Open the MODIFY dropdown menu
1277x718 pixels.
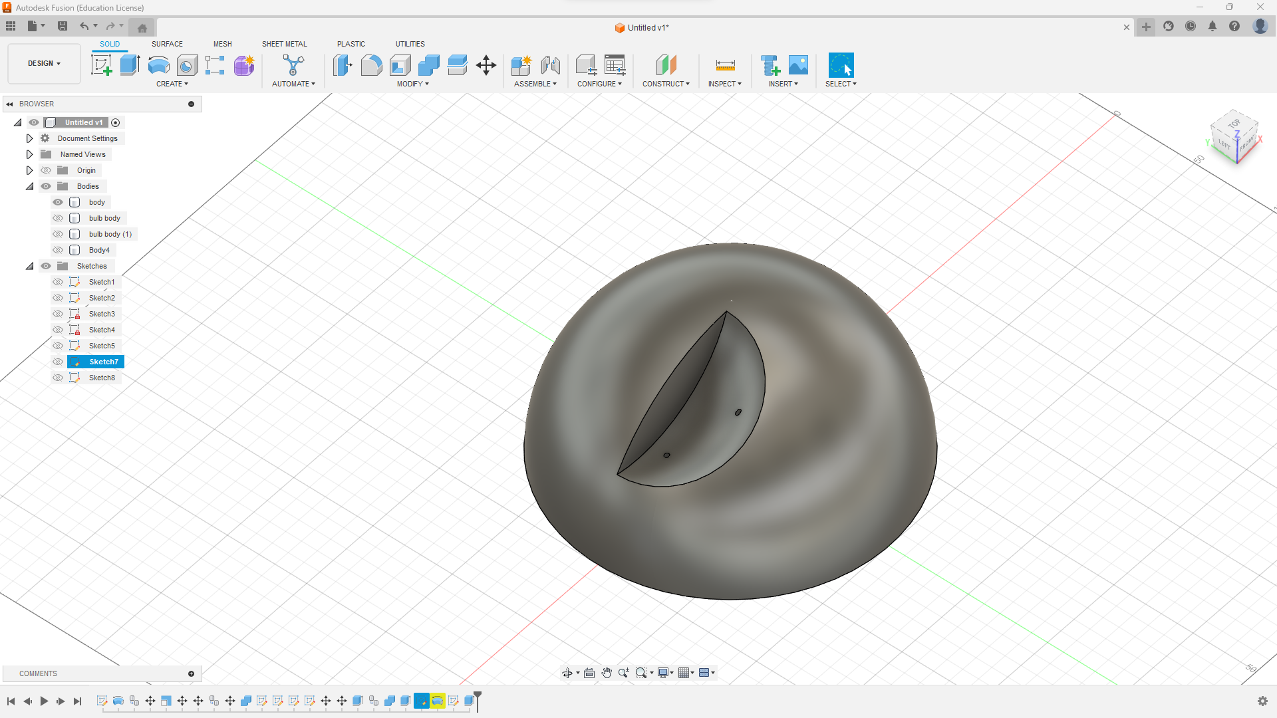point(413,84)
